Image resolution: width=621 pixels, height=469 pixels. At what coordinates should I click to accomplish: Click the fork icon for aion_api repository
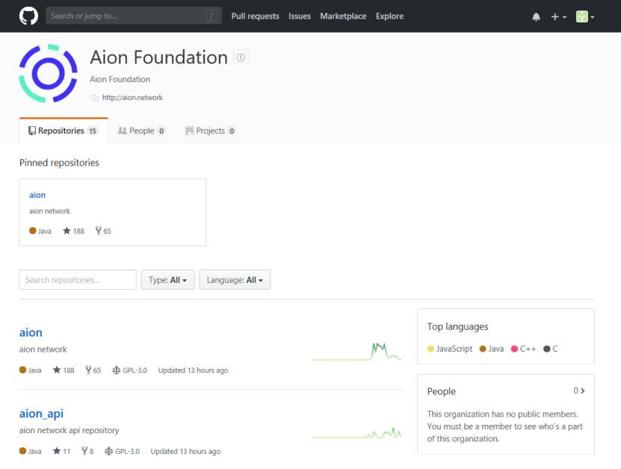[84, 451]
